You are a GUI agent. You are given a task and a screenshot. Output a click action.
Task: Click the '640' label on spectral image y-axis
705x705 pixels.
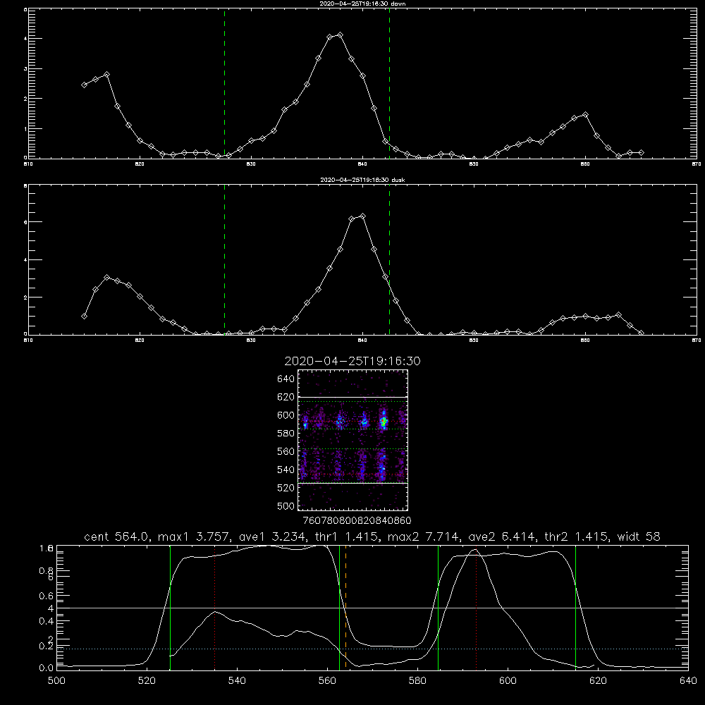286,379
